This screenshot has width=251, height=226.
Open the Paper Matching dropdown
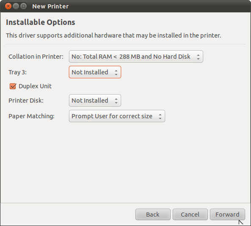(117, 116)
